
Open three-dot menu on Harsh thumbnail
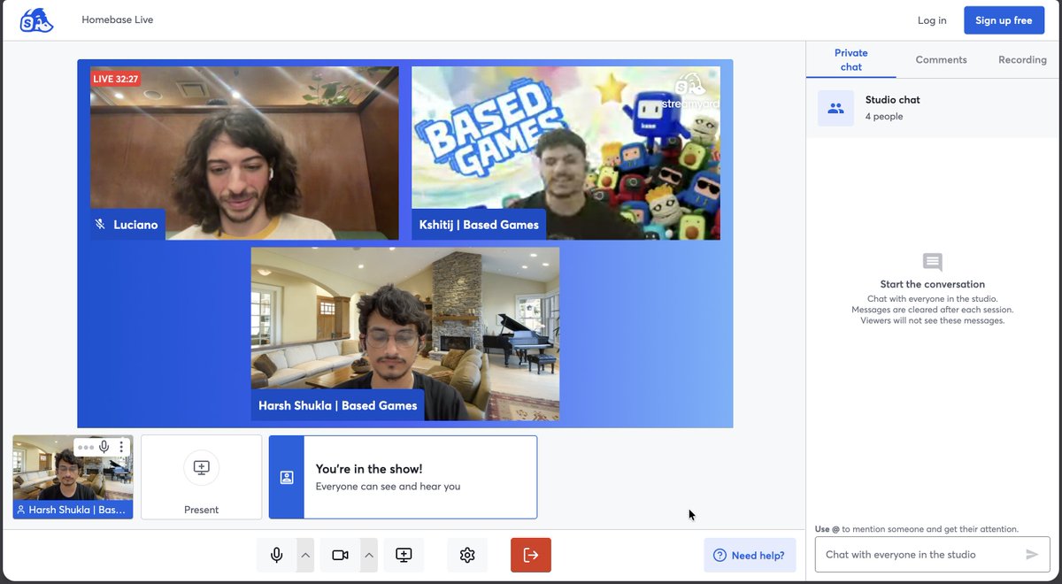(x=121, y=448)
